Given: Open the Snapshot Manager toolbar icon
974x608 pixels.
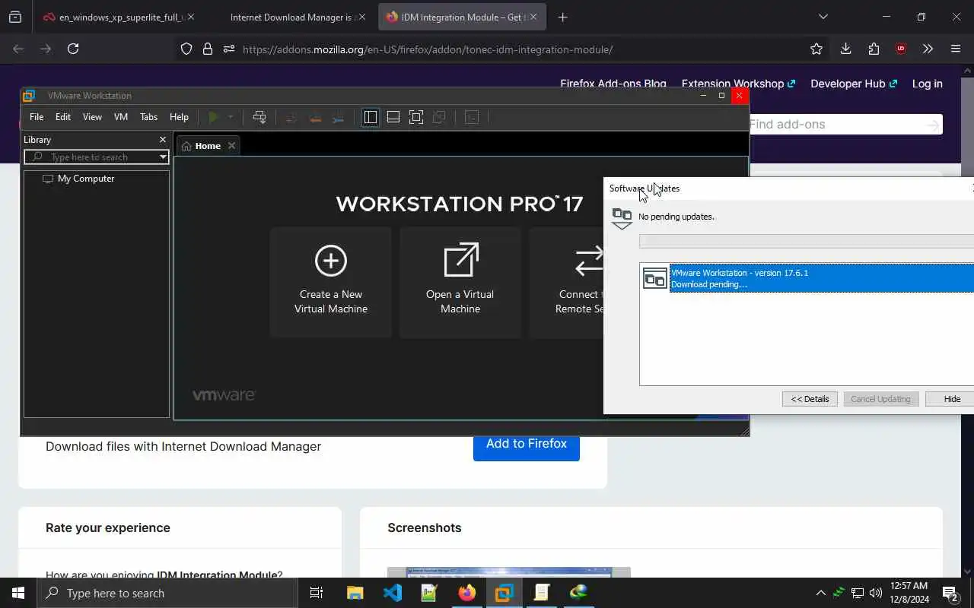Looking at the screenshot, I should (339, 117).
